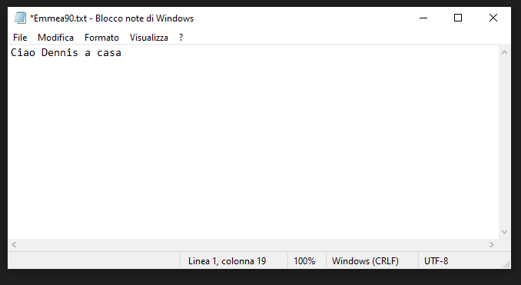This screenshot has width=521, height=285.
Task: Click the horizontal scrollbar left arrow
Action: [14, 245]
